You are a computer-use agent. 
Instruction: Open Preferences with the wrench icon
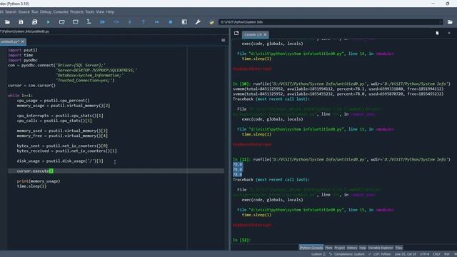point(198,22)
